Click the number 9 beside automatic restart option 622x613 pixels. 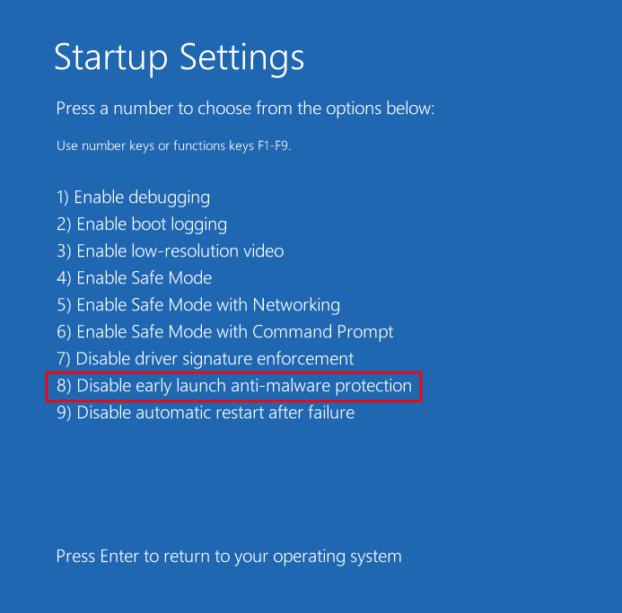[62, 413]
